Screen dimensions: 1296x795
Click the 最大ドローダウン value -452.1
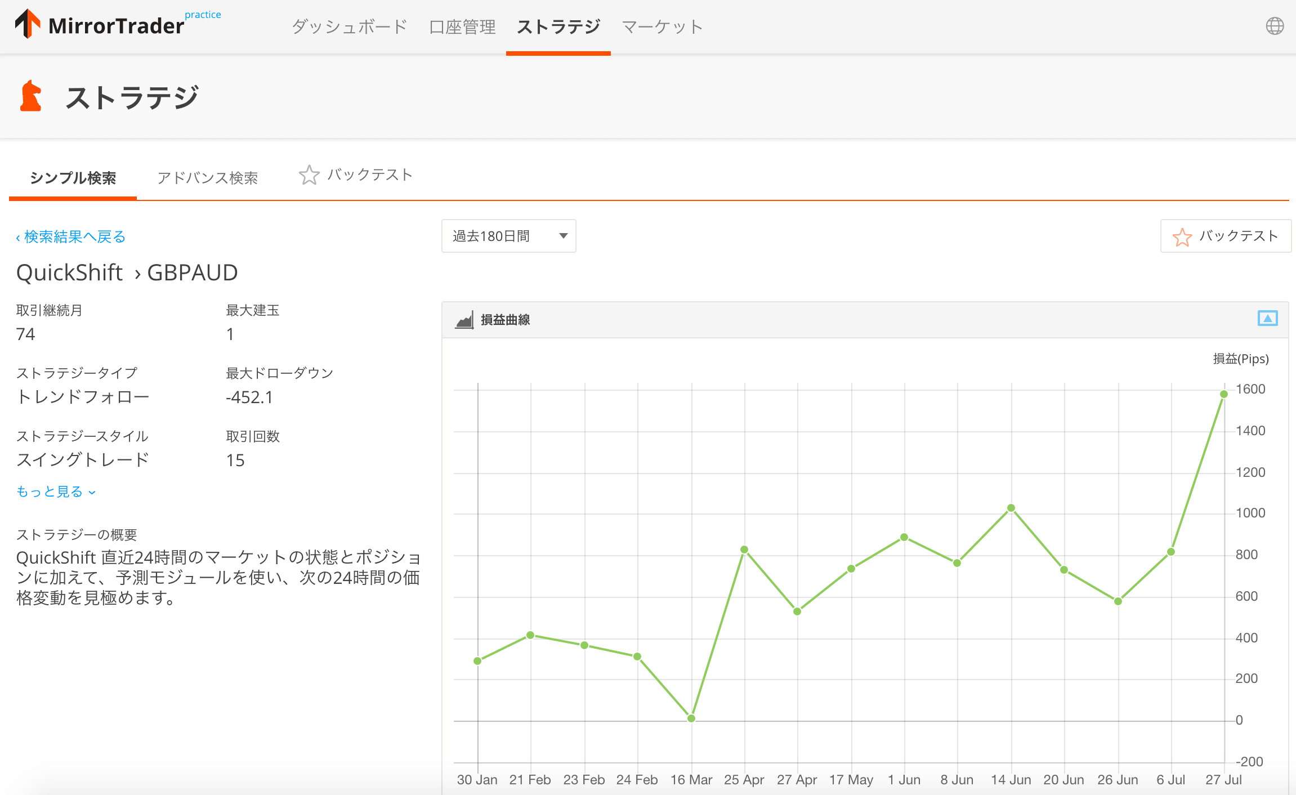point(249,397)
